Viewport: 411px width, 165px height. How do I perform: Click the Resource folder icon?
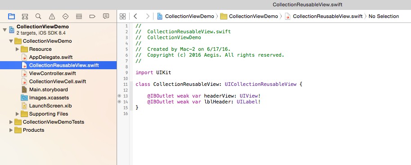24,49
